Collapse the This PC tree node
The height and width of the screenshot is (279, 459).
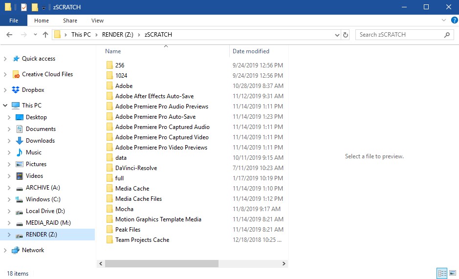coord(5,106)
